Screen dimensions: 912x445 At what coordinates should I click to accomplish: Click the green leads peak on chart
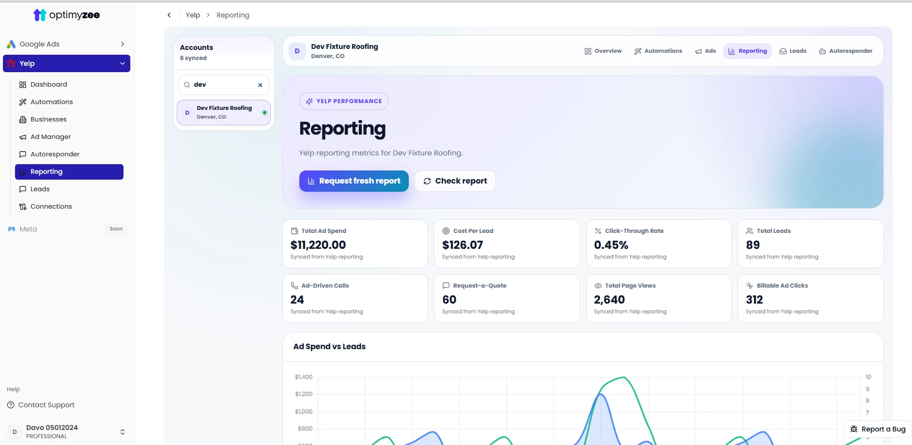623,377
